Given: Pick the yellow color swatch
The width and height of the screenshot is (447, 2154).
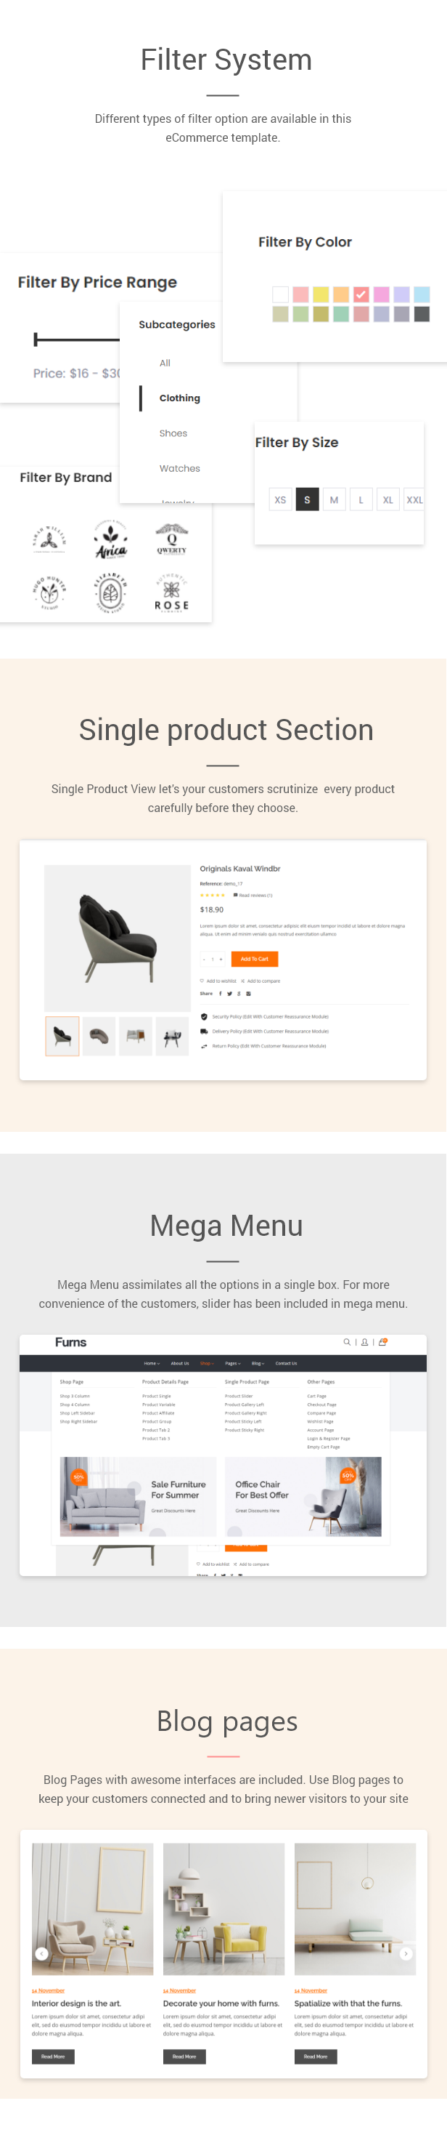Looking at the screenshot, I should 320,294.
